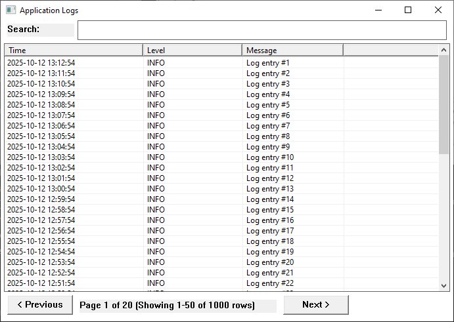Viewport: 454px width, 322px height.
Task: Select the timestamp 2025-10-12 12:51:54
Action: pyautogui.click(x=41, y=283)
